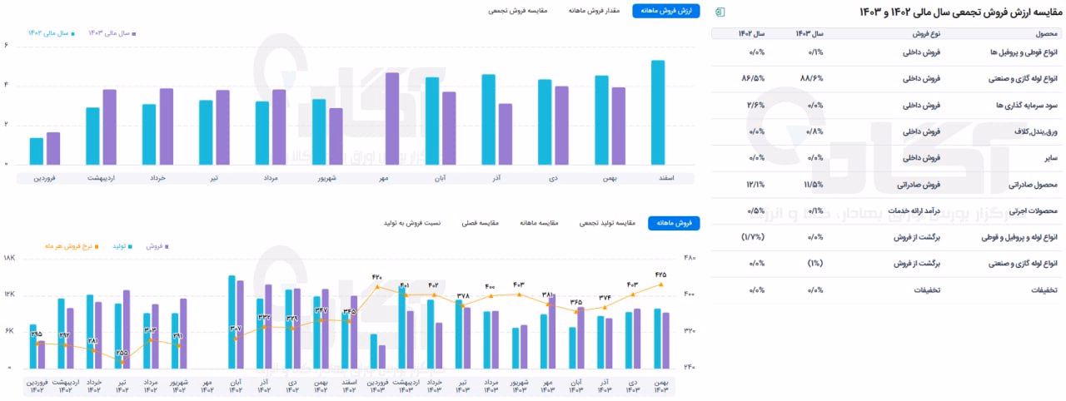
Task: Click the 'سایر' product cell
Action: [1050, 158]
